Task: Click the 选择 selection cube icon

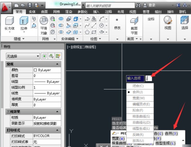Action: click(x=185, y=23)
